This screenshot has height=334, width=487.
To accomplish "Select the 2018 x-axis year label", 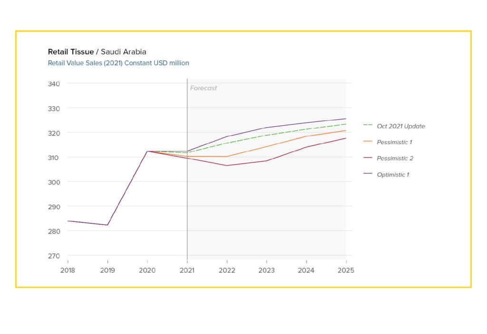I will 68,270.
